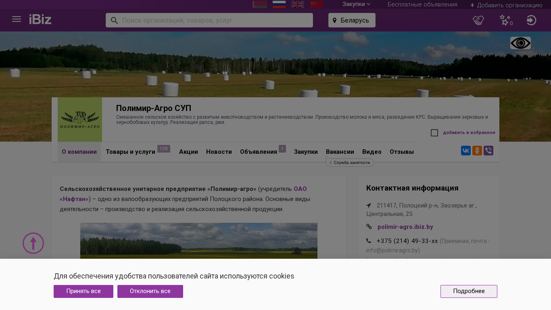Click the Подробнее cookie details button
The width and height of the screenshot is (551, 310).
pos(469,291)
